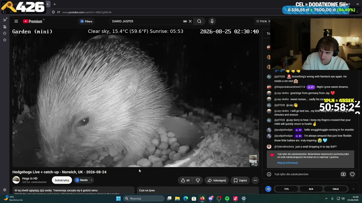Image resolution: width=362 pixels, height=203 pixels.
Task: Click @thepackakaandrew3114 chat username
Action: pos(290,87)
